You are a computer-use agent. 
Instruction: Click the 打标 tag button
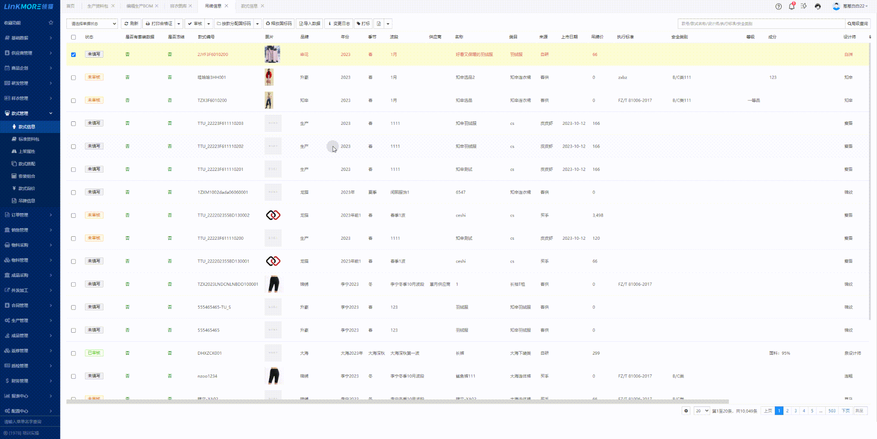(x=363, y=24)
